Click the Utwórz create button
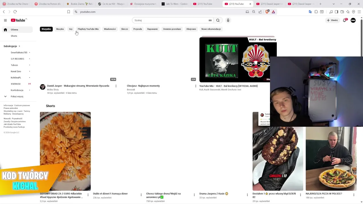This screenshot has height=204, width=363. click(x=332, y=20)
